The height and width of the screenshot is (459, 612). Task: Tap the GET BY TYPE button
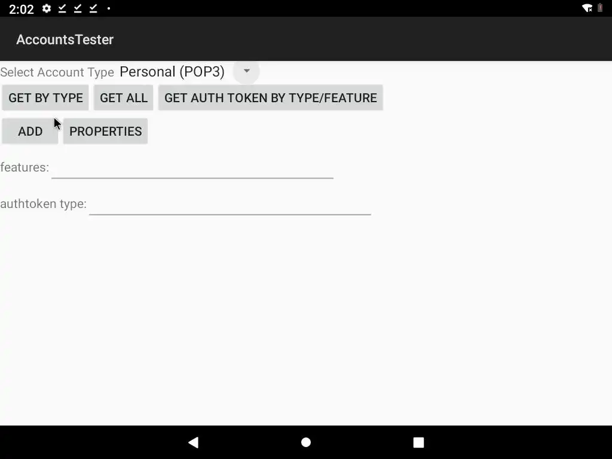[x=45, y=97]
